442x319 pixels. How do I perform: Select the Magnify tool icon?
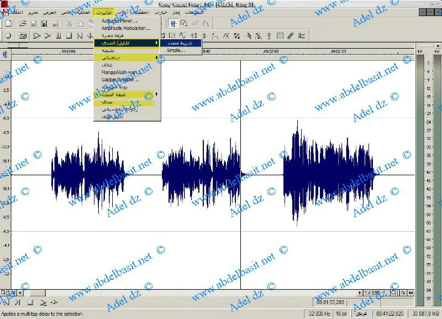pyautogui.click(x=184, y=23)
